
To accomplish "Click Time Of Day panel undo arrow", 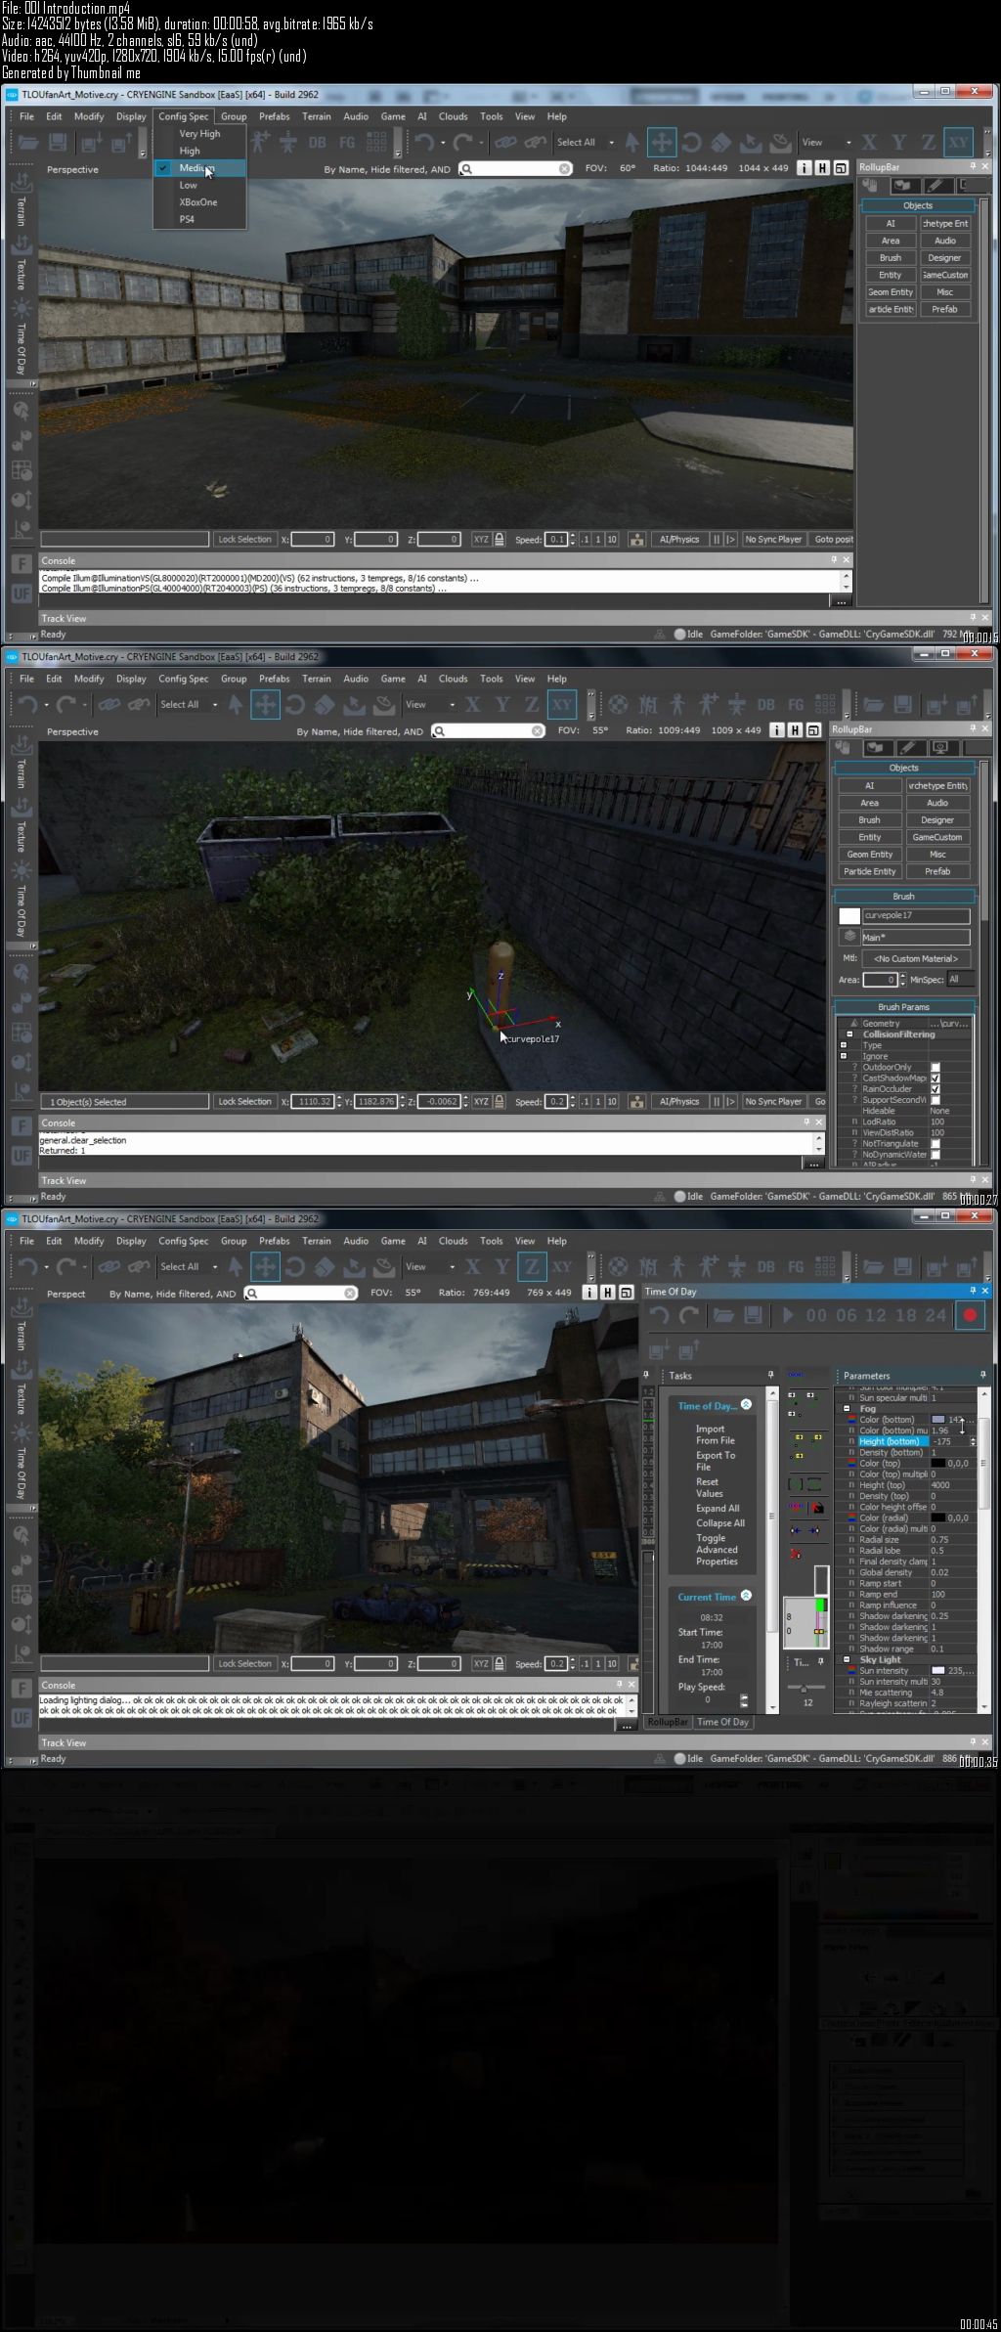I will coord(660,1316).
